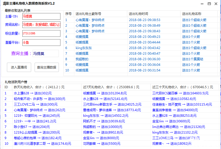Maximize the application window
This screenshot has height=149, width=221.
(209, 4)
